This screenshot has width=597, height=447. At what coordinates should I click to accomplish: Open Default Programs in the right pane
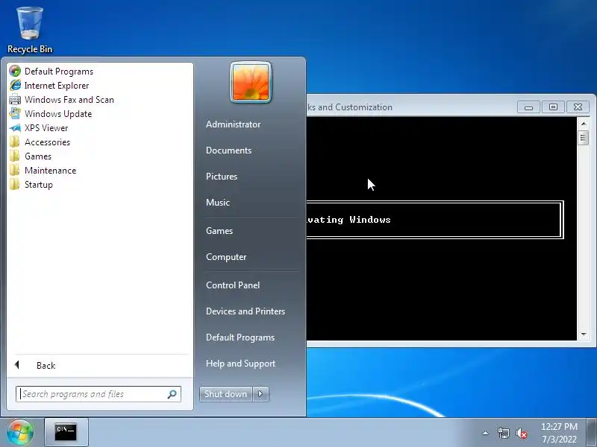point(240,337)
